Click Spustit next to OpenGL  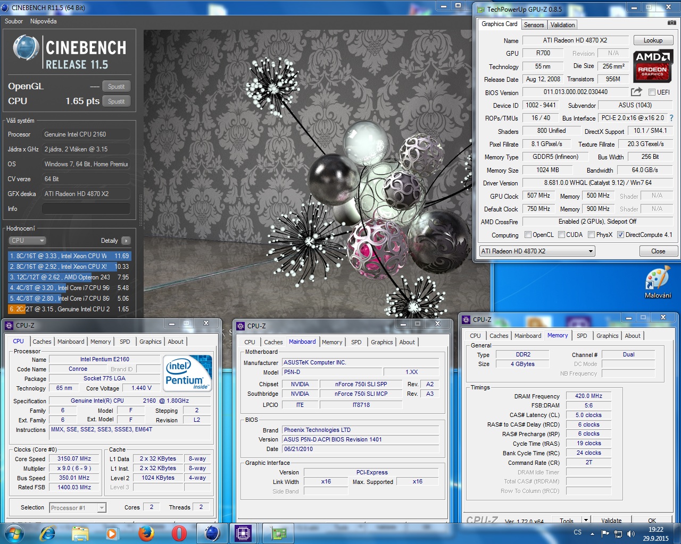tap(116, 87)
